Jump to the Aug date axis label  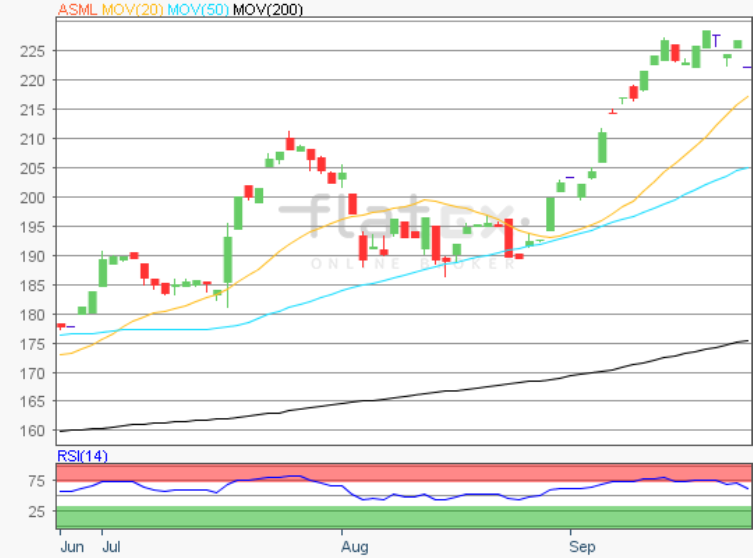[354, 546]
